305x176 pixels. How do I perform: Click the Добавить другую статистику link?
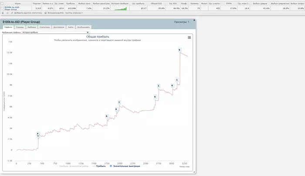coord(28,13)
